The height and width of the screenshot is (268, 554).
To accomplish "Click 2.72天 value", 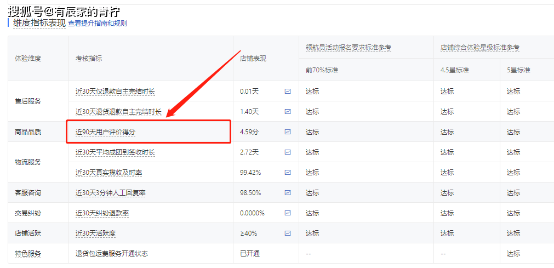I will click(x=249, y=152).
